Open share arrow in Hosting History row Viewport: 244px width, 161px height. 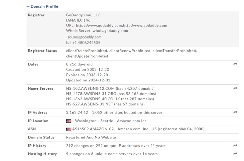(235, 154)
